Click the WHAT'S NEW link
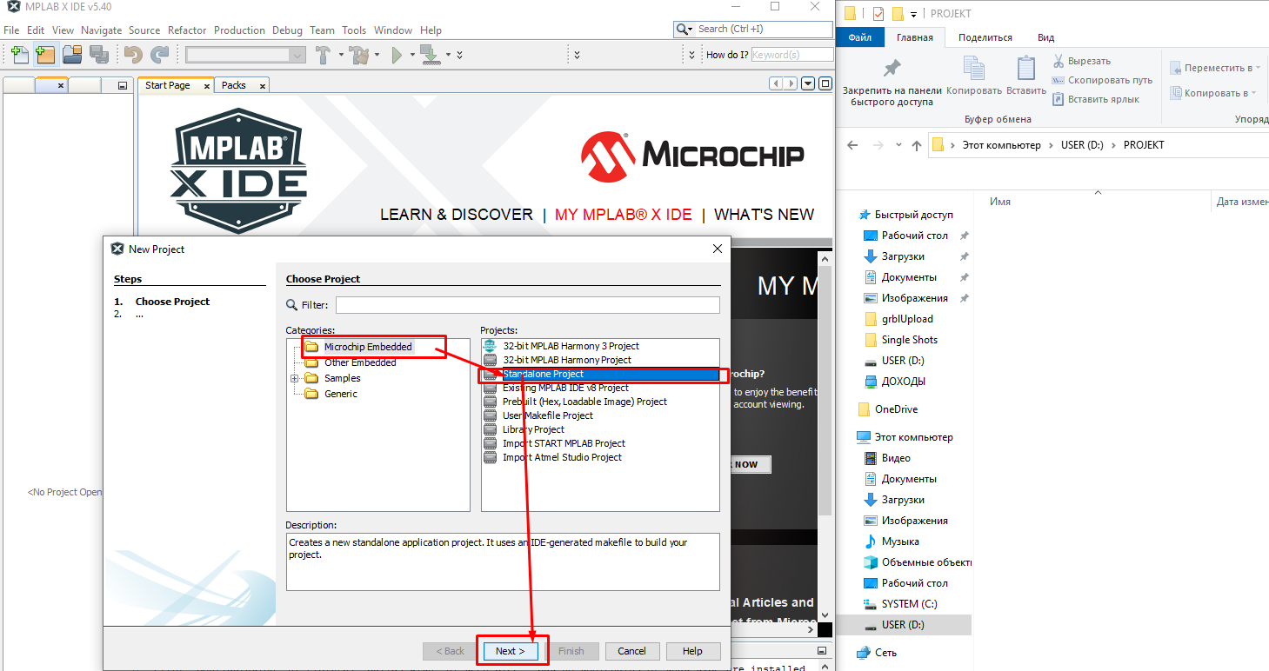The height and width of the screenshot is (671, 1269). click(x=765, y=215)
